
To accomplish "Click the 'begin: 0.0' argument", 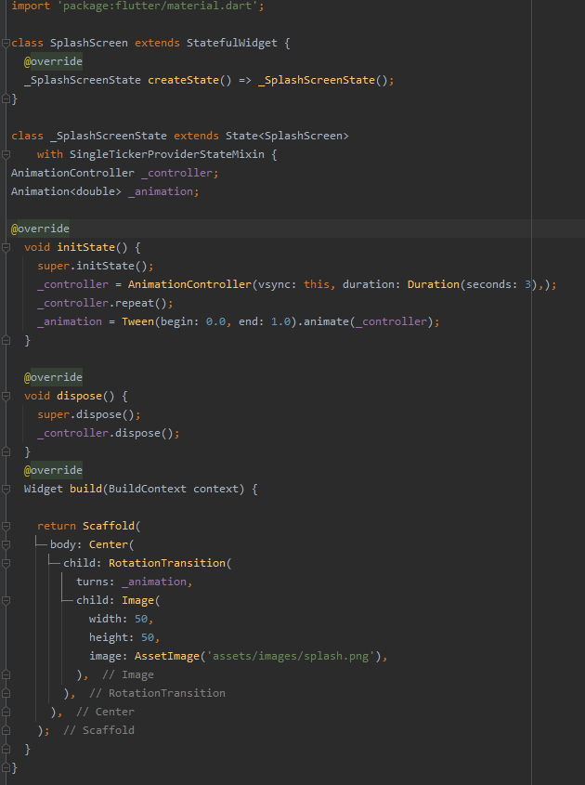I will coord(192,322).
